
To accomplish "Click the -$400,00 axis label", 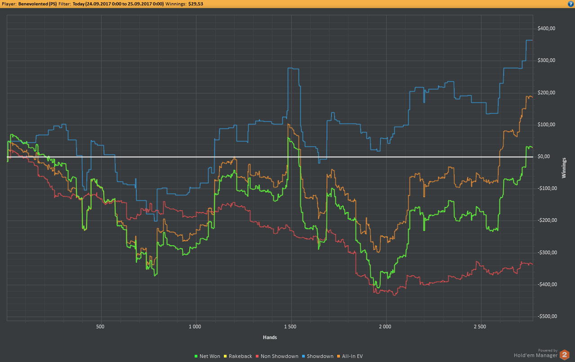I will [x=547, y=284].
